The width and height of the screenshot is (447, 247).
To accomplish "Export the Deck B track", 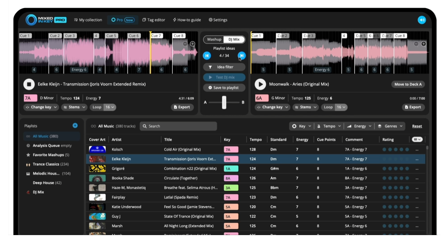I will pyautogui.click(x=413, y=107).
